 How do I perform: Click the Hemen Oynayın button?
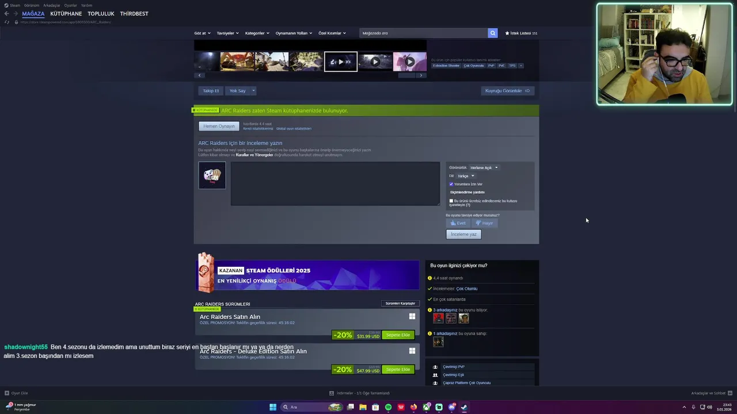(219, 126)
